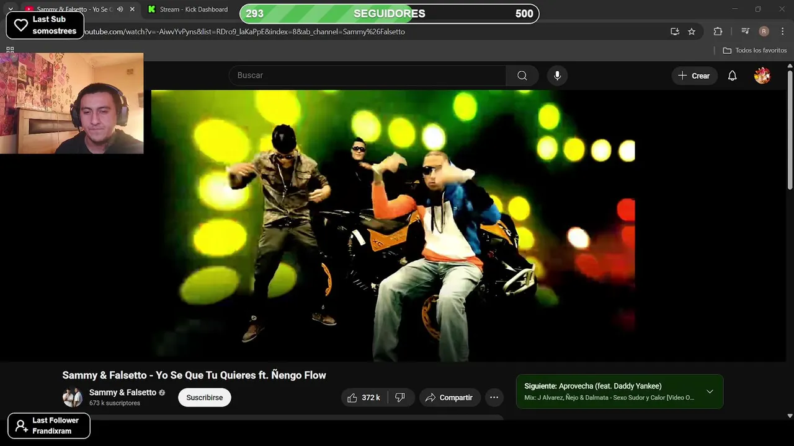Like the video with thumbs up
The height and width of the screenshot is (446, 794).
point(364,398)
